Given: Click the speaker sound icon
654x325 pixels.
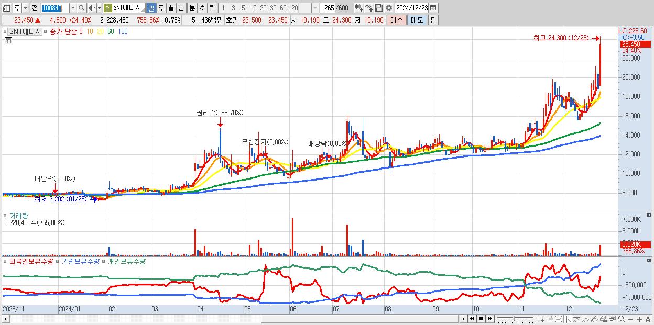Looking at the screenshot, I should [x=92, y=8].
